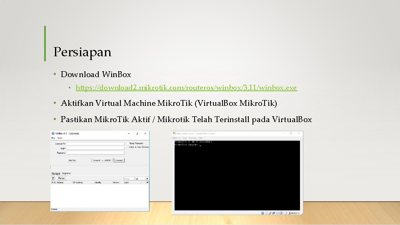Click the funnel filter icon in WinBox
The image size is (400, 225).
[x=53, y=178]
